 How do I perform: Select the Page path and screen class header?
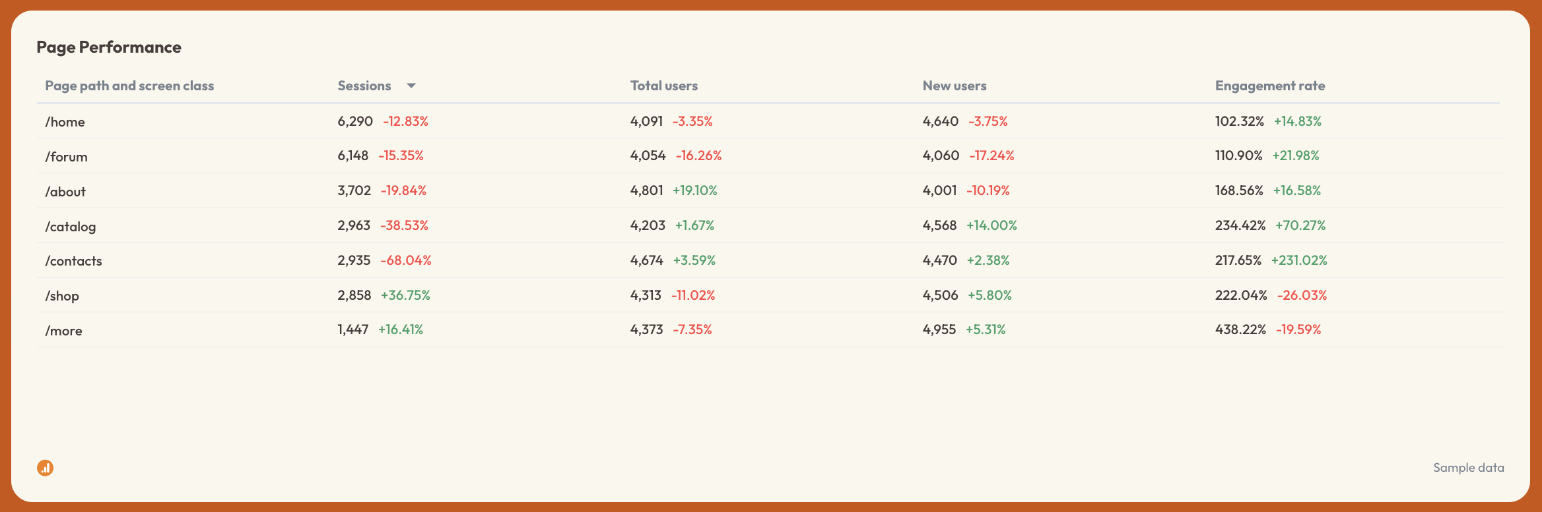click(x=129, y=85)
